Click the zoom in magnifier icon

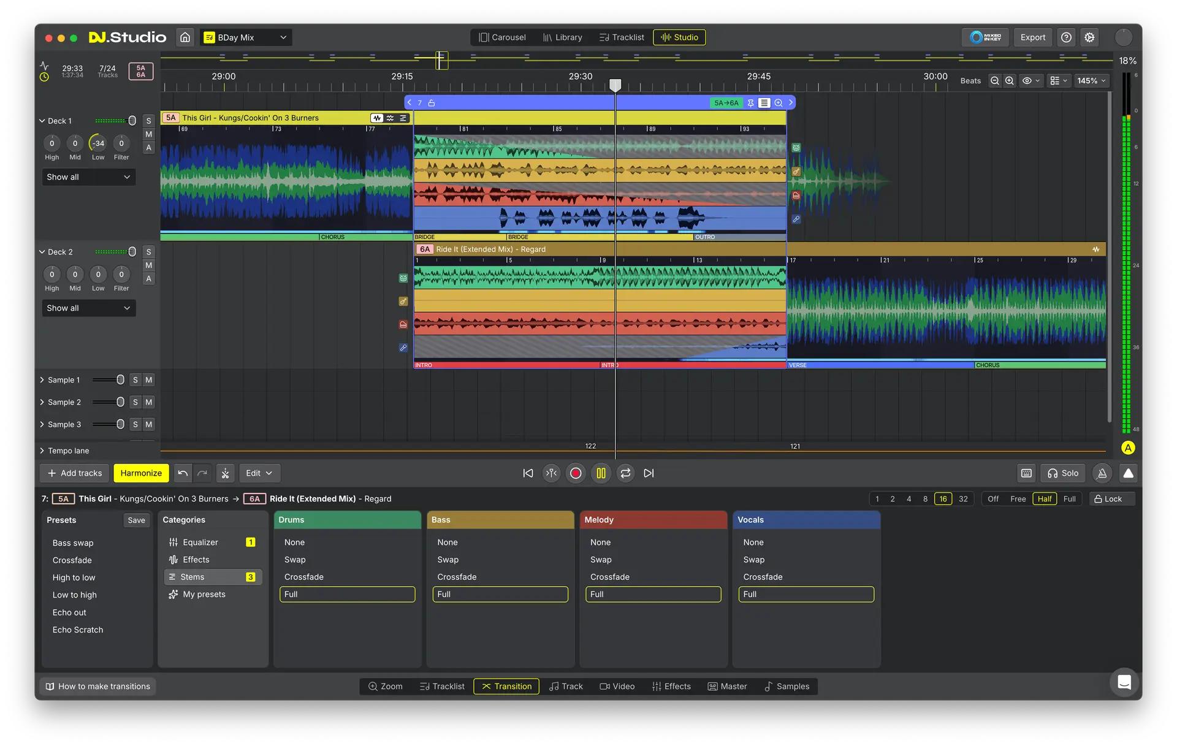[1010, 81]
